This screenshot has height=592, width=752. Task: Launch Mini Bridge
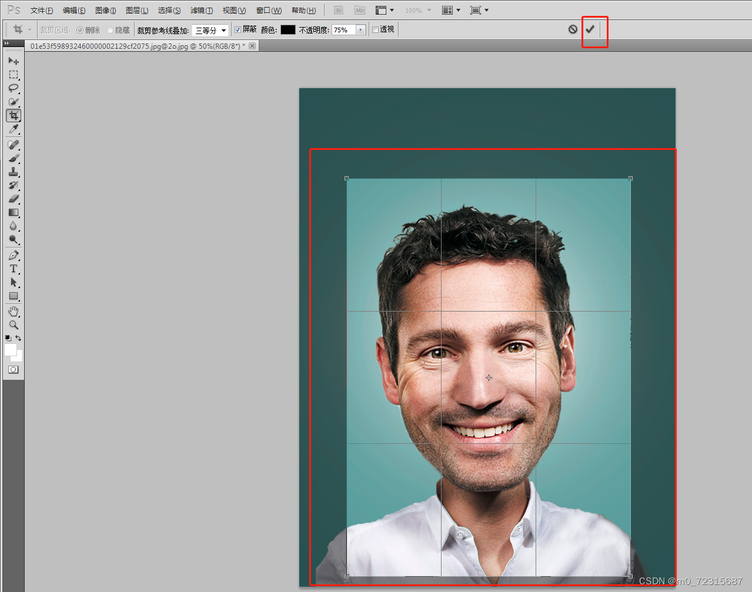[x=360, y=11]
